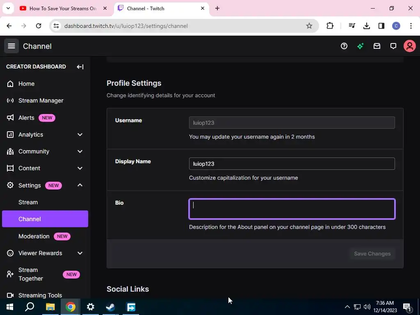Click the Chrome taskbar icon
Image resolution: width=420 pixels, height=315 pixels.
(x=70, y=307)
